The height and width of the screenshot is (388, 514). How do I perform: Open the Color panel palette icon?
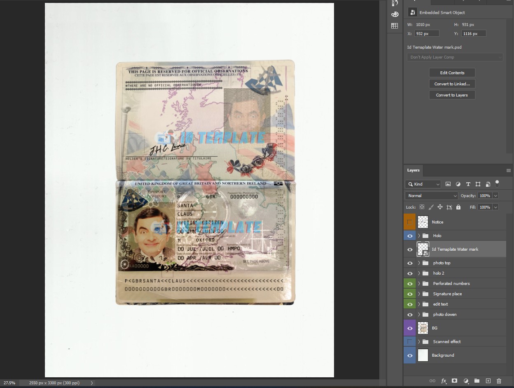click(395, 14)
